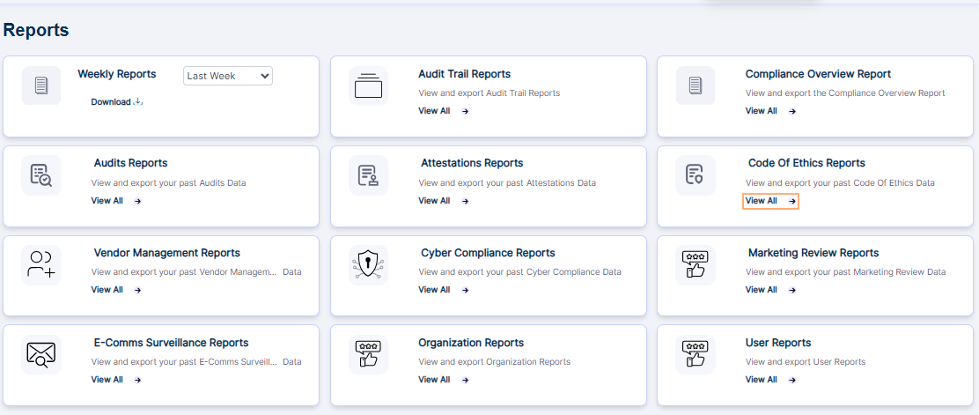View All under Code Of Ethics Reports
Viewport: 979px width, 415px height.
pos(761,201)
